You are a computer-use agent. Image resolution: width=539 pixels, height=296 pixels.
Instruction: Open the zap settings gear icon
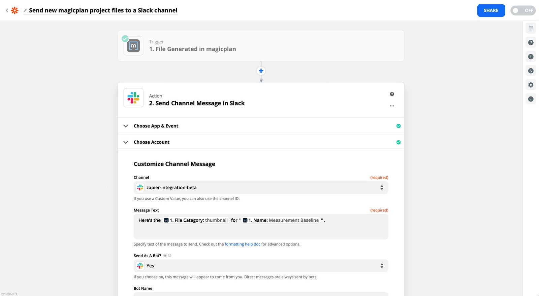[x=531, y=85]
